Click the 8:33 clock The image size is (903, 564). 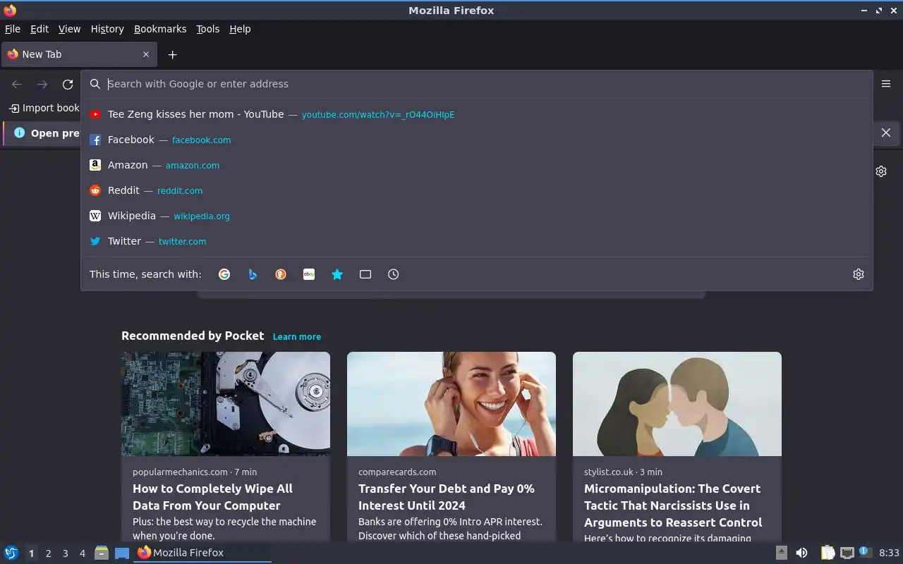tap(889, 553)
